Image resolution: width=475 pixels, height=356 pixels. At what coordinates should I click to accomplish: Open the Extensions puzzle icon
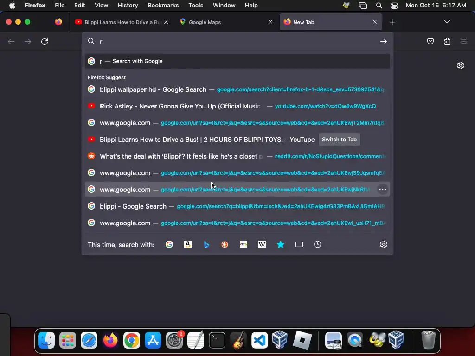pos(447,41)
